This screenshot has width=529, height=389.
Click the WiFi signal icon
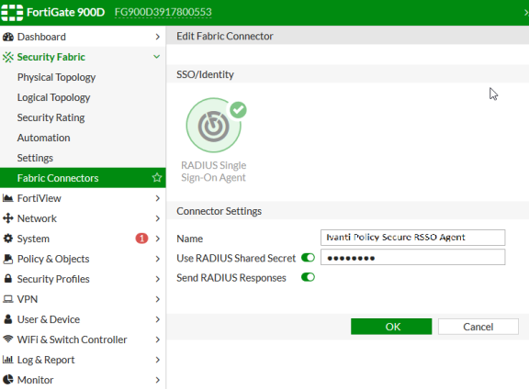click(8, 339)
